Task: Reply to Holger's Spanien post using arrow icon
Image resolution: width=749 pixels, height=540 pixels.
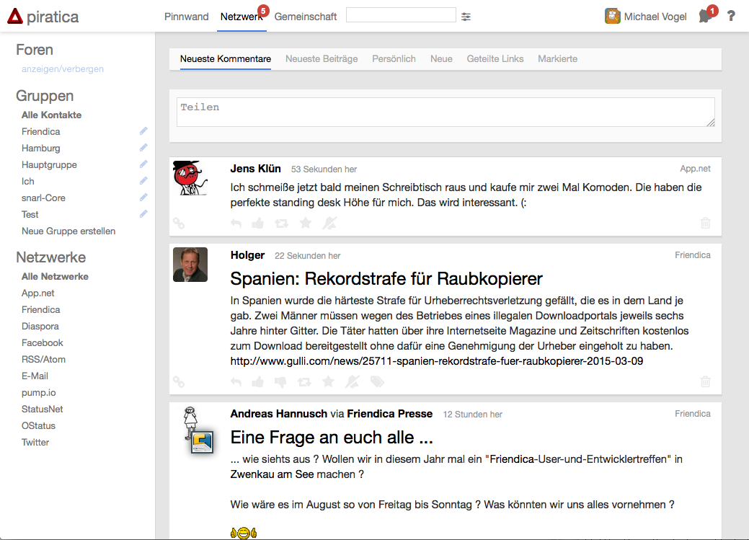Action: [236, 382]
